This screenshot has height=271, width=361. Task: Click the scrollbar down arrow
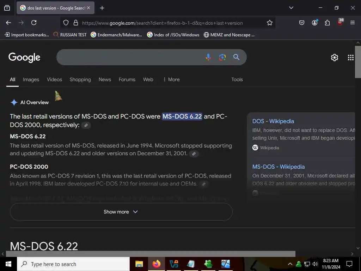(358, 248)
